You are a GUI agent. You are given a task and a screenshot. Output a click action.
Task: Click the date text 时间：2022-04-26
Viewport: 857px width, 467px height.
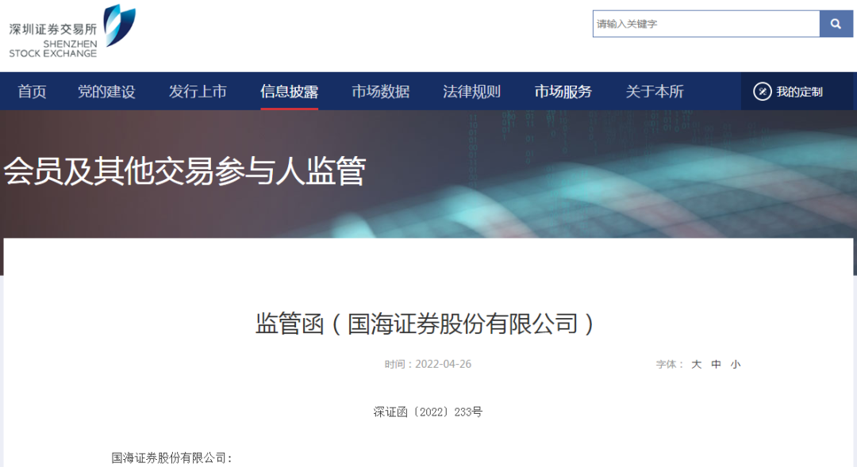(x=428, y=364)
